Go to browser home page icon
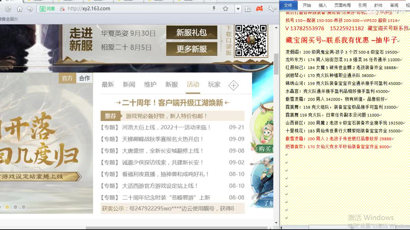 coord(20,9)
